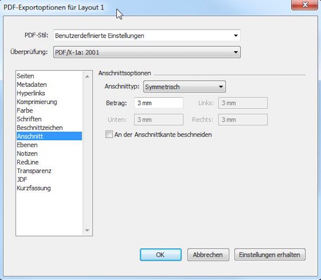Open the PDF-Stil dropdown
Screen dimensions: 321x280
[x=147, y=35]
